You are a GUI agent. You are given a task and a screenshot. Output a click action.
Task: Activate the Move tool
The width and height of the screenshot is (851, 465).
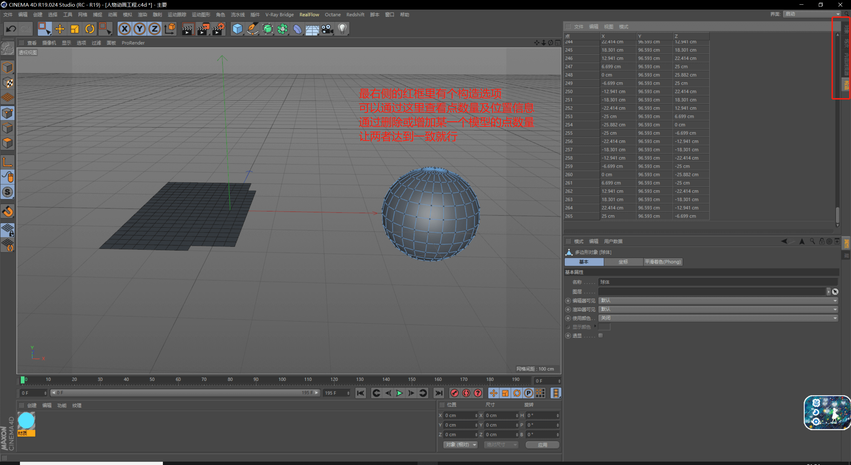coord(60,29)
